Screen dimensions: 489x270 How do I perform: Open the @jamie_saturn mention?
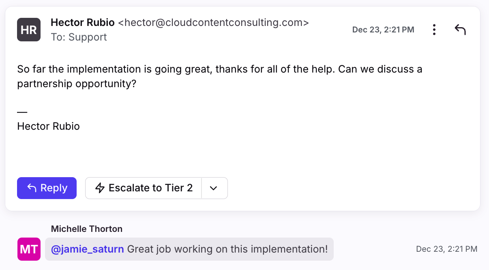(87, 249)
